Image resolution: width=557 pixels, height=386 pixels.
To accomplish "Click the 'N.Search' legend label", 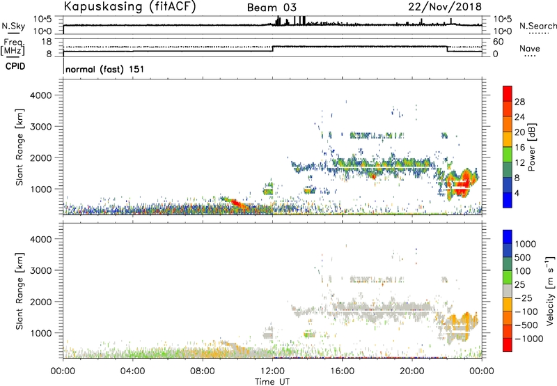I will pyautogui.click(x=538, y=26).
